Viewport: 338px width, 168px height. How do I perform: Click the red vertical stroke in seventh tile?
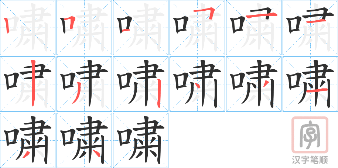pyautogui.click(x=33, y=83)
